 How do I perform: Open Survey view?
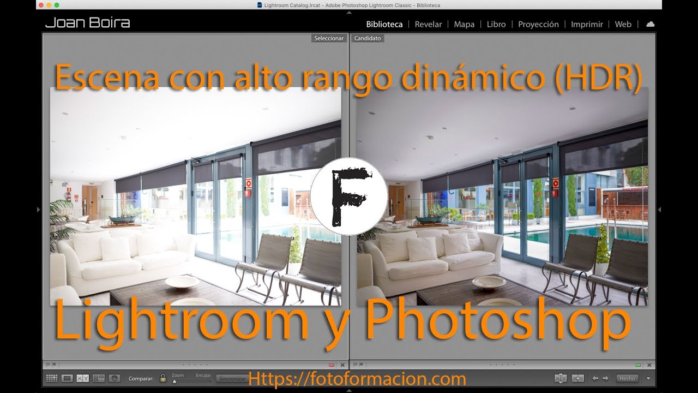(x=99, y=378)
